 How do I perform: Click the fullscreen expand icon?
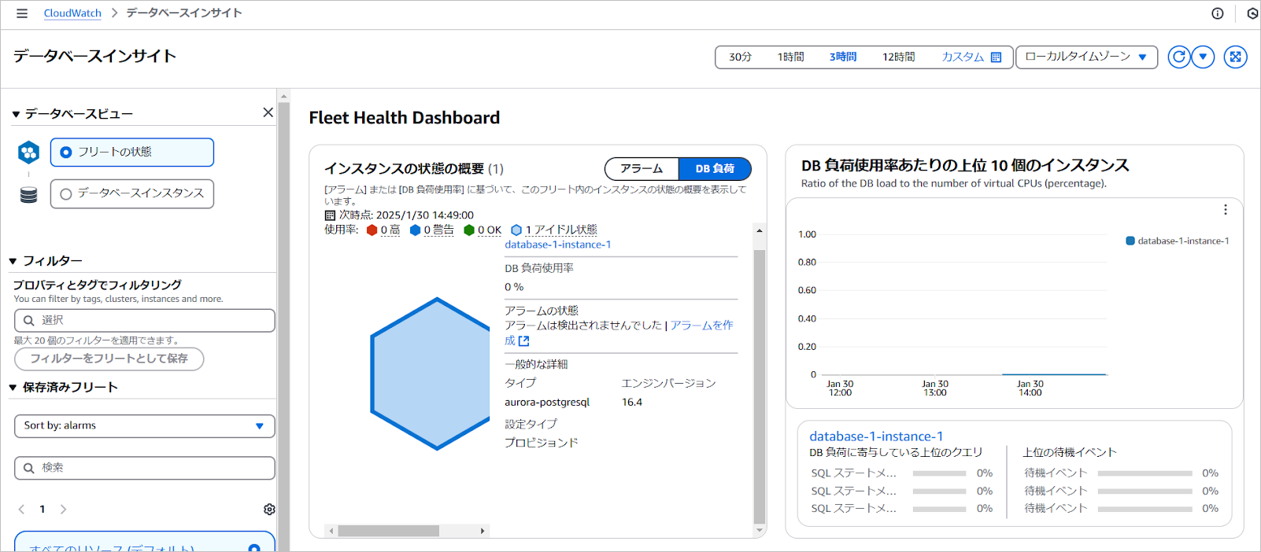(1235, 57)
